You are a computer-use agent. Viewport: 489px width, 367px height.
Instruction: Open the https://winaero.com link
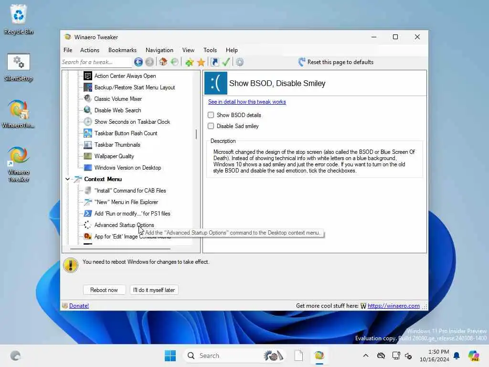tap(393, 306)
